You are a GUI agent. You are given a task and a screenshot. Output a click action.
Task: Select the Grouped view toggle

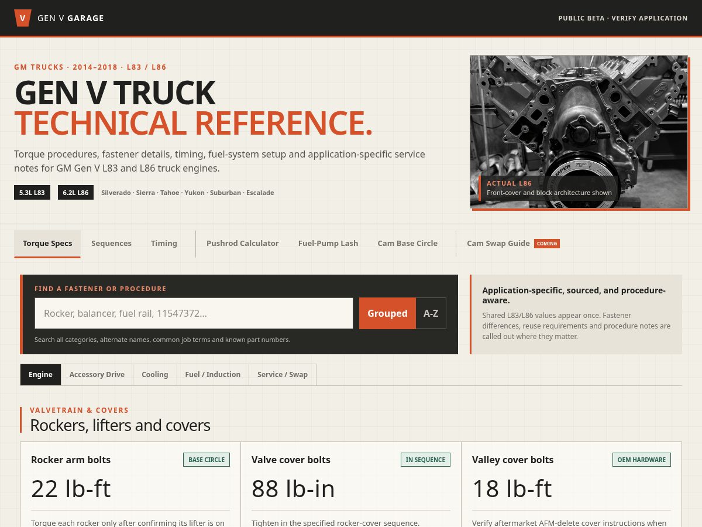(387, 313)
